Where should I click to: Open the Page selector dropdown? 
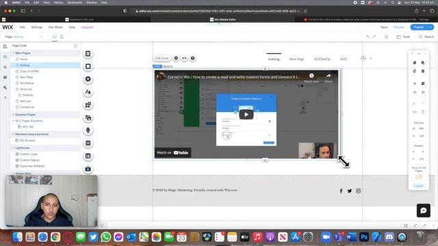(x=24, y=37)
